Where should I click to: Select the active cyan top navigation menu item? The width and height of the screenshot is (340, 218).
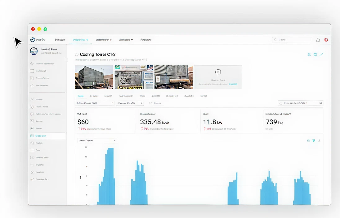[80, 40]
